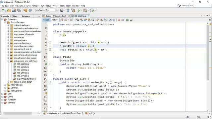Open the default config dropdown
212x119 pixels.
coord(47,10)
